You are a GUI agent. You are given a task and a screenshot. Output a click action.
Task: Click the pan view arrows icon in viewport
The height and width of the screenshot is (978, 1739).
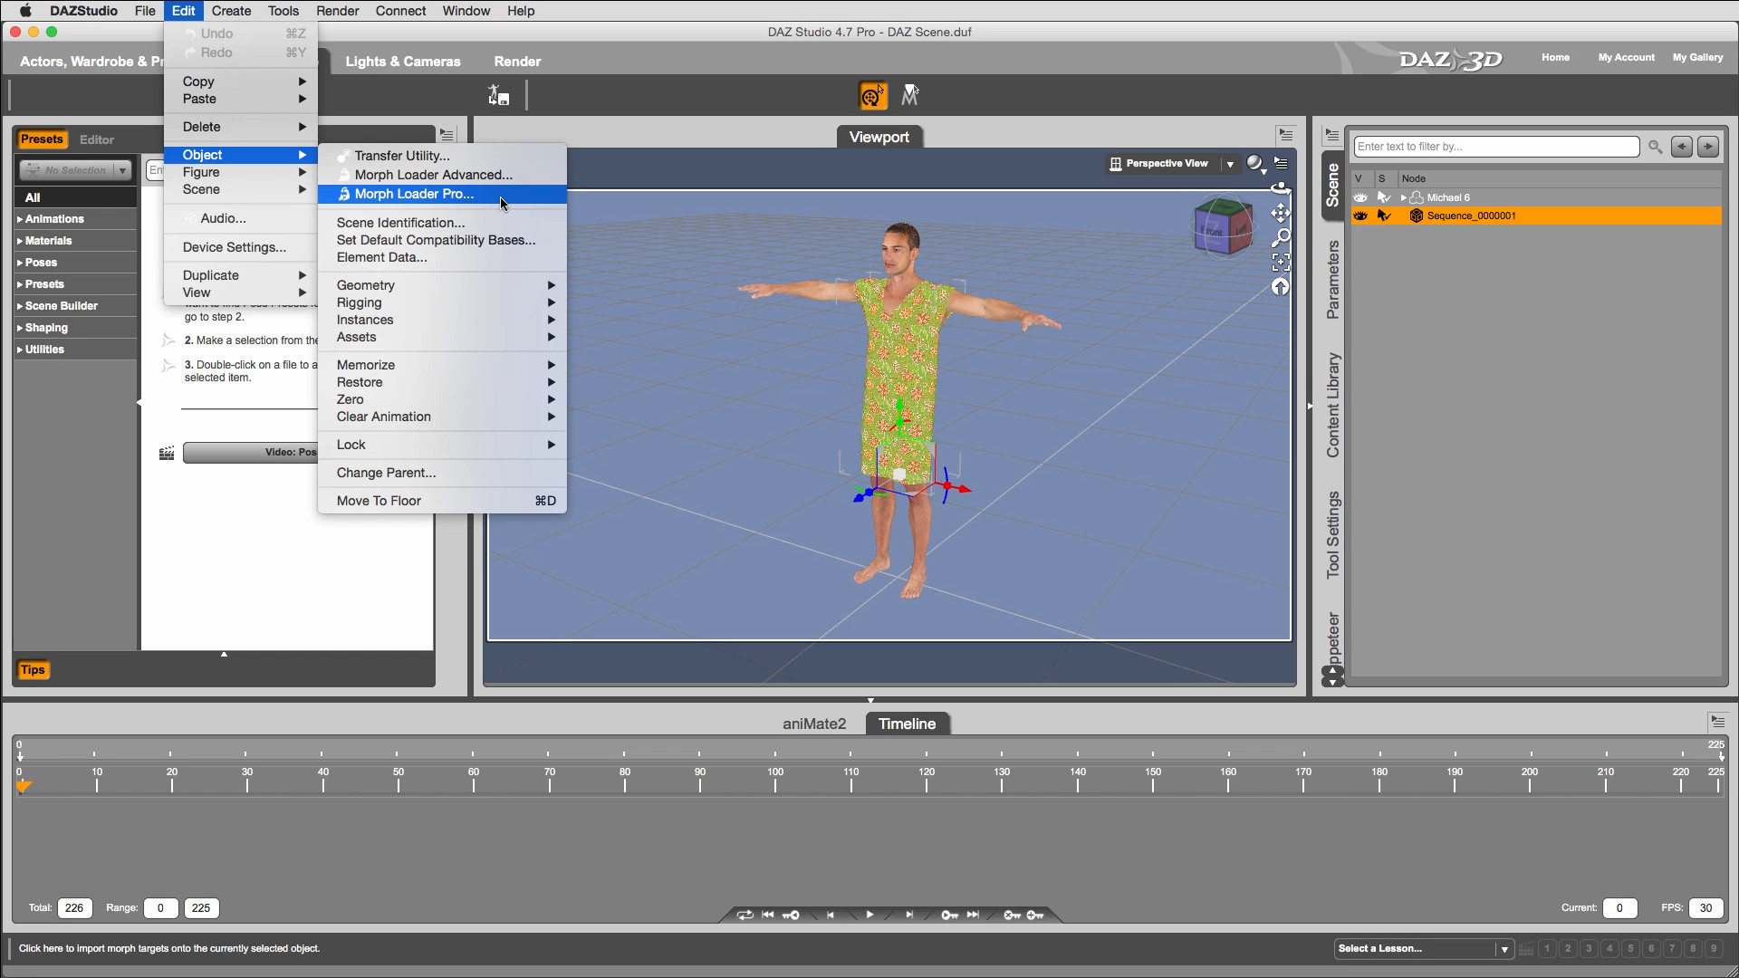(x=1280, y=214)
